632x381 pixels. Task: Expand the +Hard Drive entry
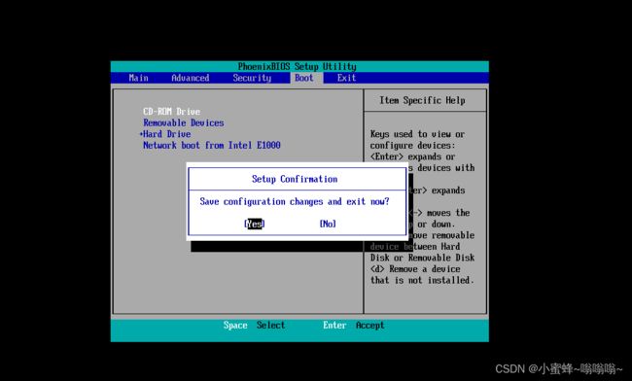(x=165, y=134)
